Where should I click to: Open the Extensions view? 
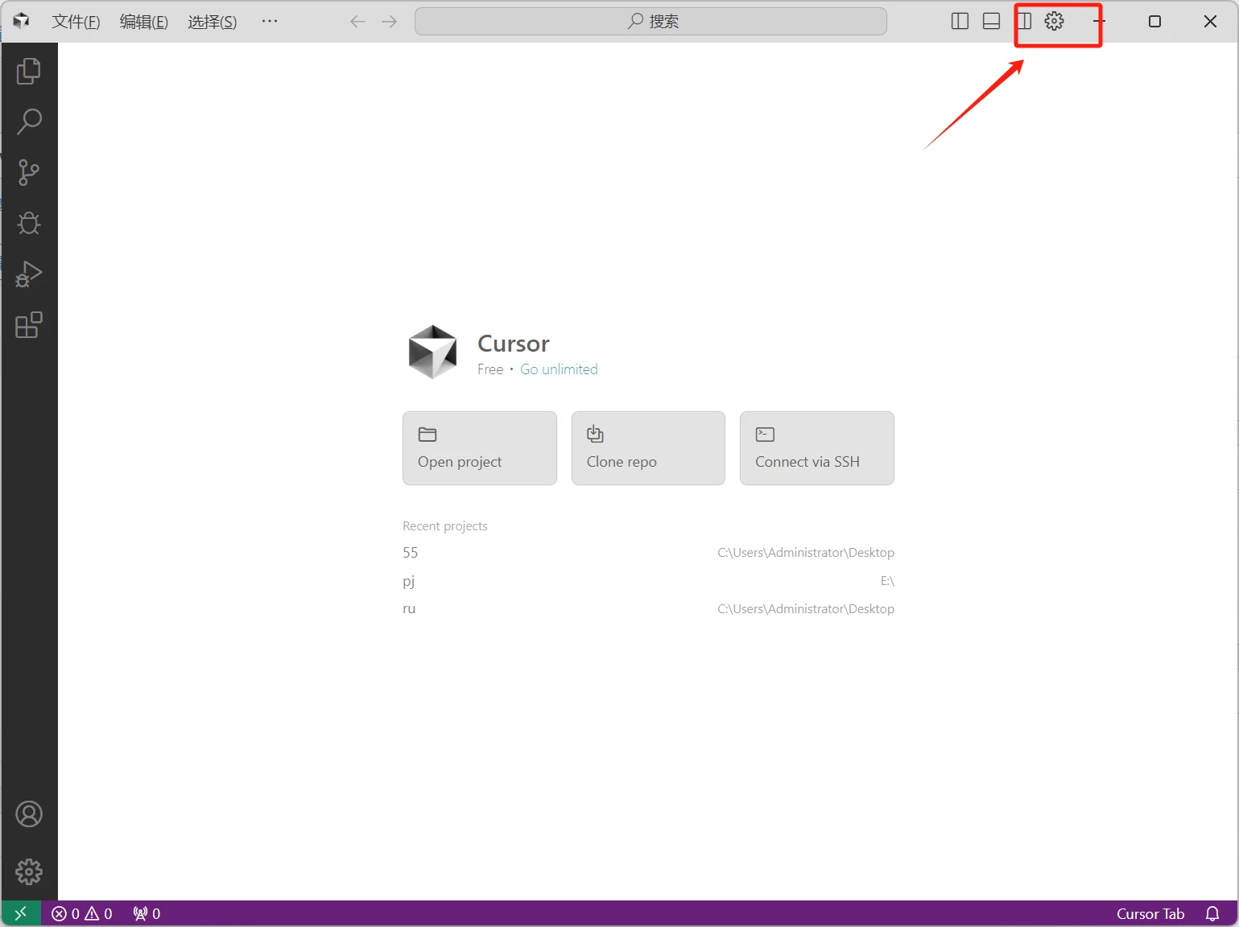[x=29, y=325]
